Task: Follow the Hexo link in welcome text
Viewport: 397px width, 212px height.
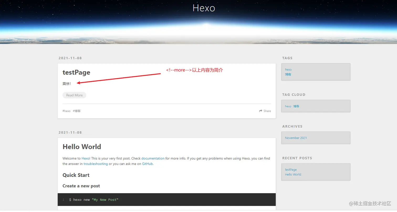Action: click(x=85, y=158)
